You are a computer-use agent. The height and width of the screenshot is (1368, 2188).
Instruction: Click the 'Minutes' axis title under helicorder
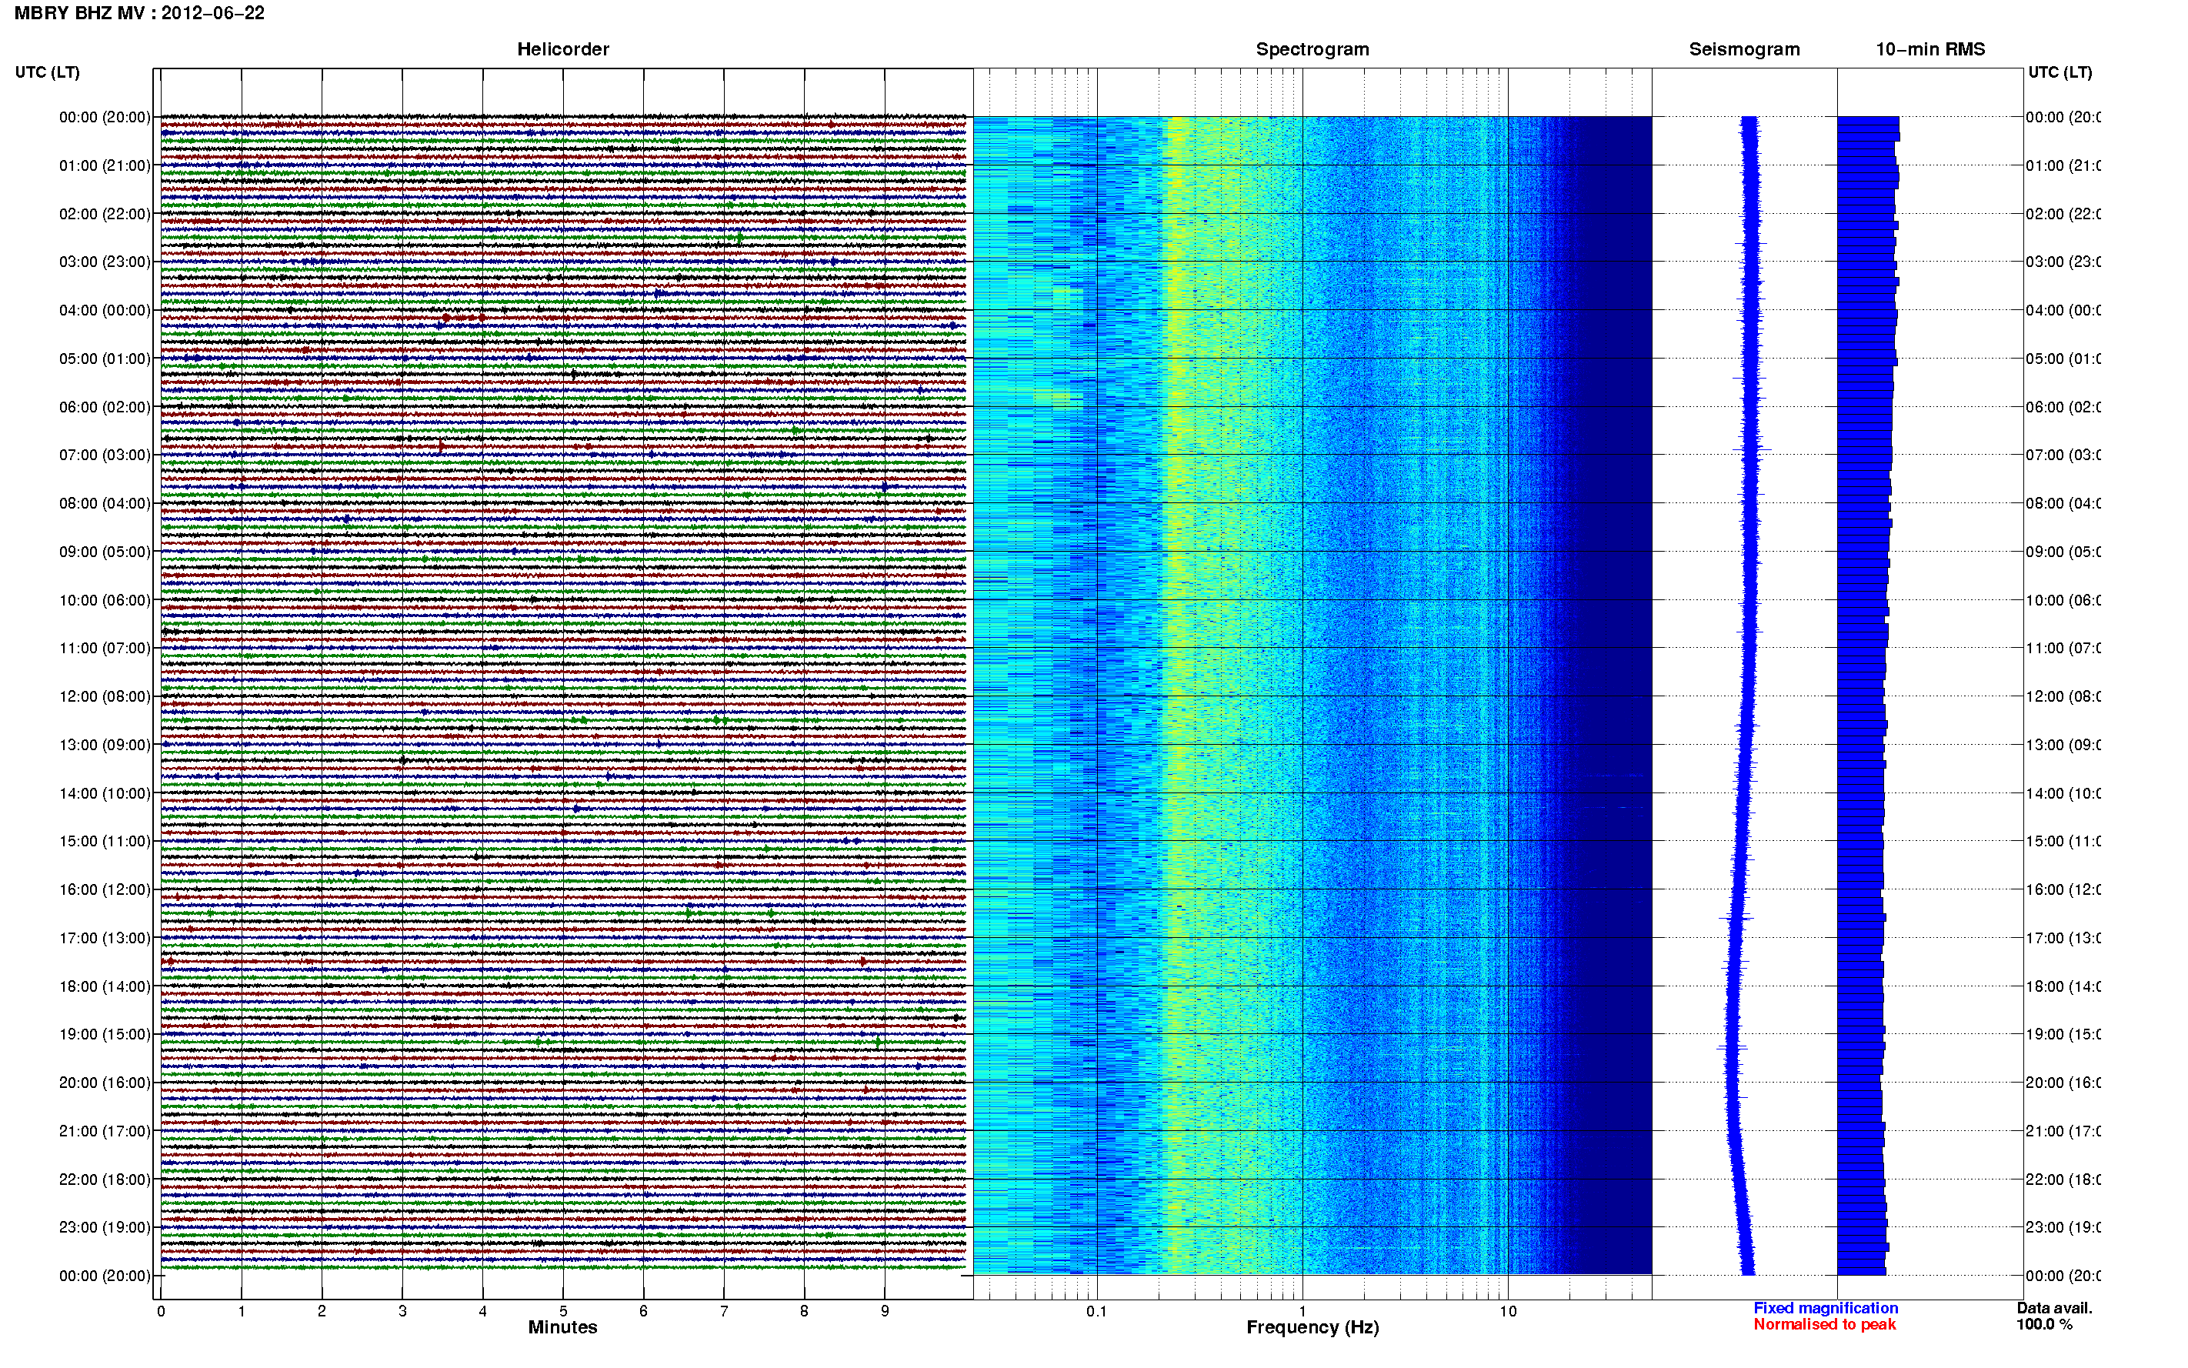[562, 1327]
